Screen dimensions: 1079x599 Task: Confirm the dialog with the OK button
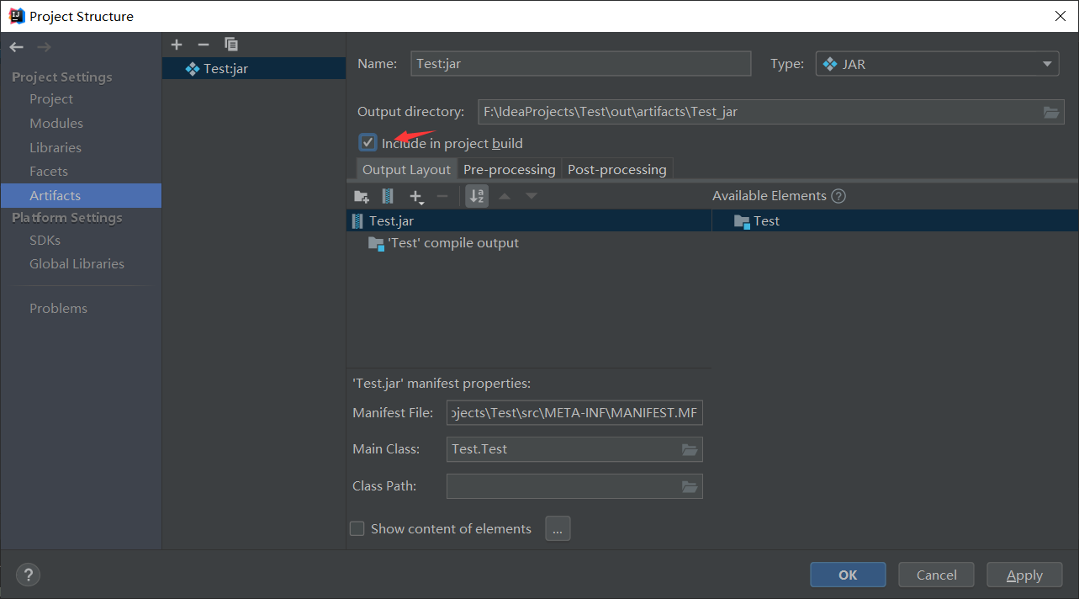tap(848, 575)
